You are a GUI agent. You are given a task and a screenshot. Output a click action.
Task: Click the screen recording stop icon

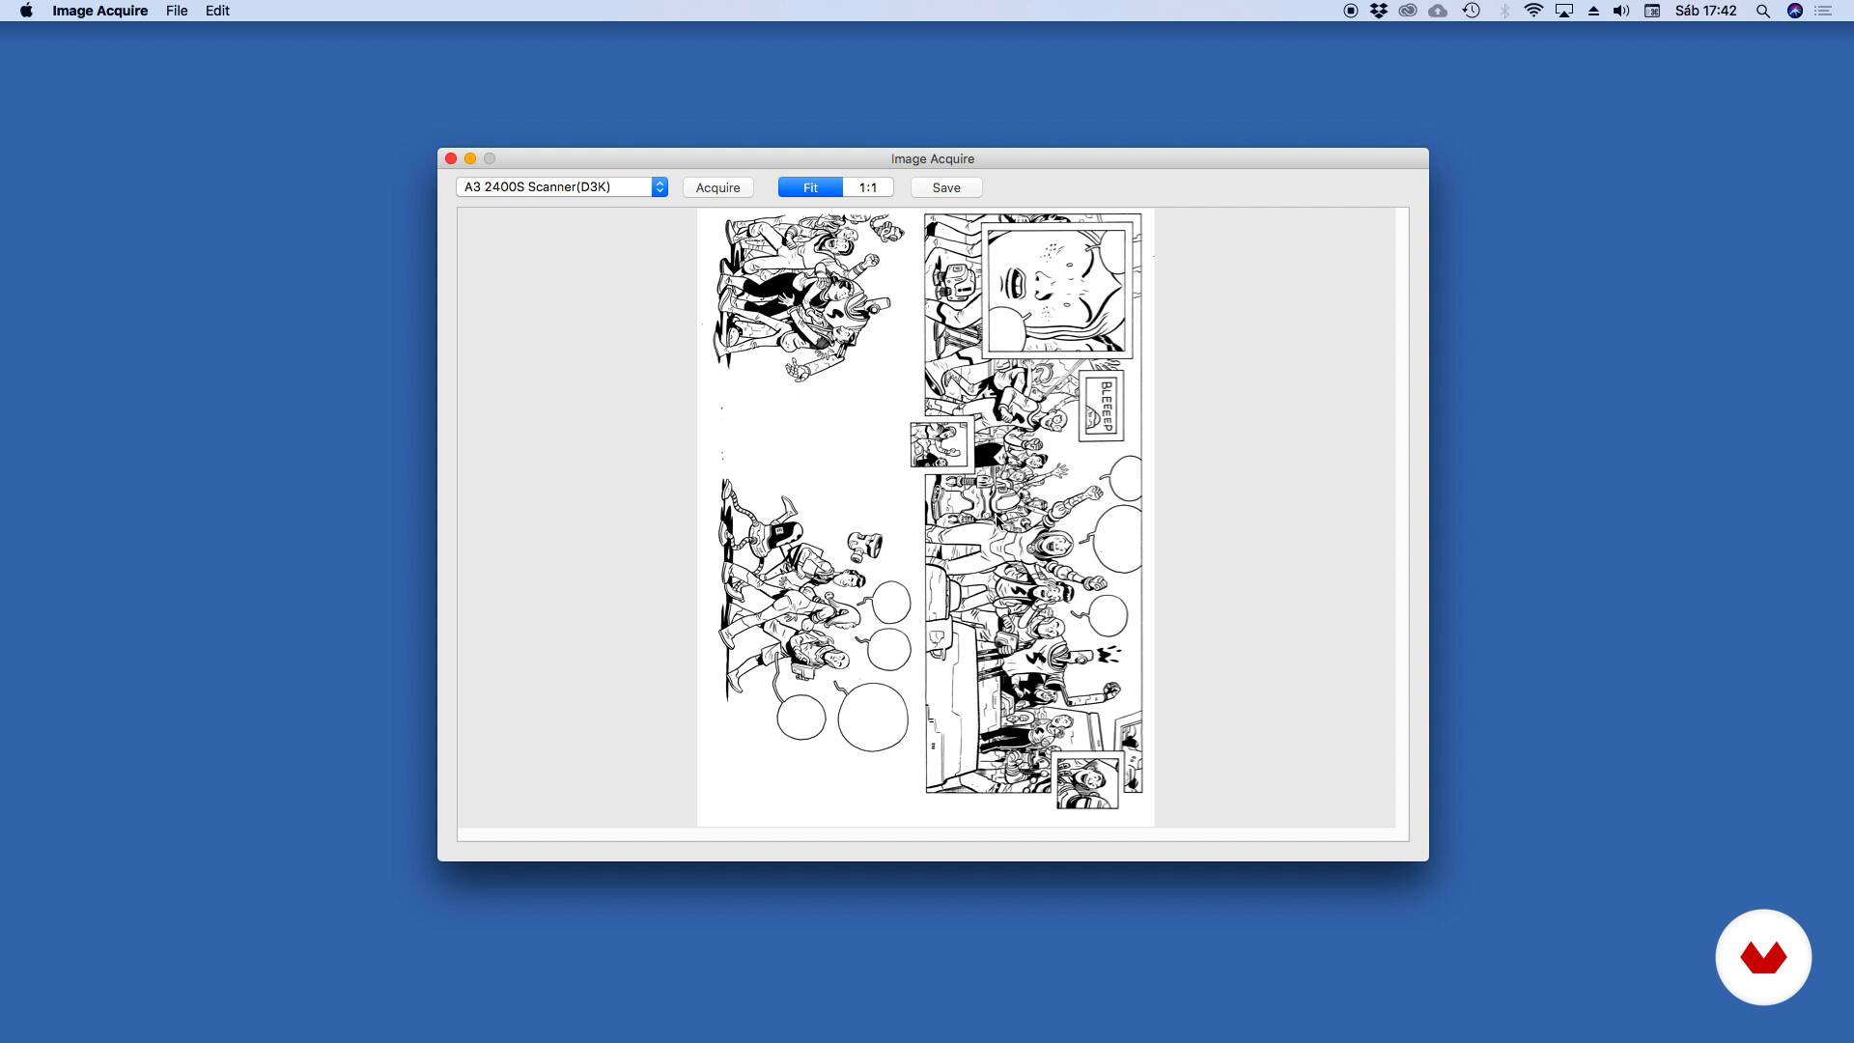pyautogui.click(x=1351, y=11)
